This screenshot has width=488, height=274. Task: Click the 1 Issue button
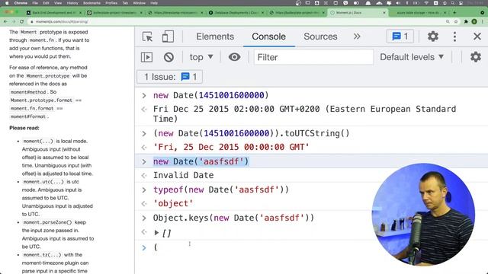(x=170, y=77)
